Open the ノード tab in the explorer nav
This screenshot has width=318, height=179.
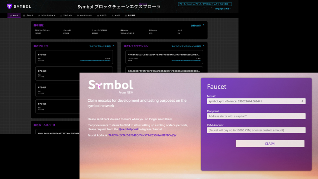click(x=116, y=15)
